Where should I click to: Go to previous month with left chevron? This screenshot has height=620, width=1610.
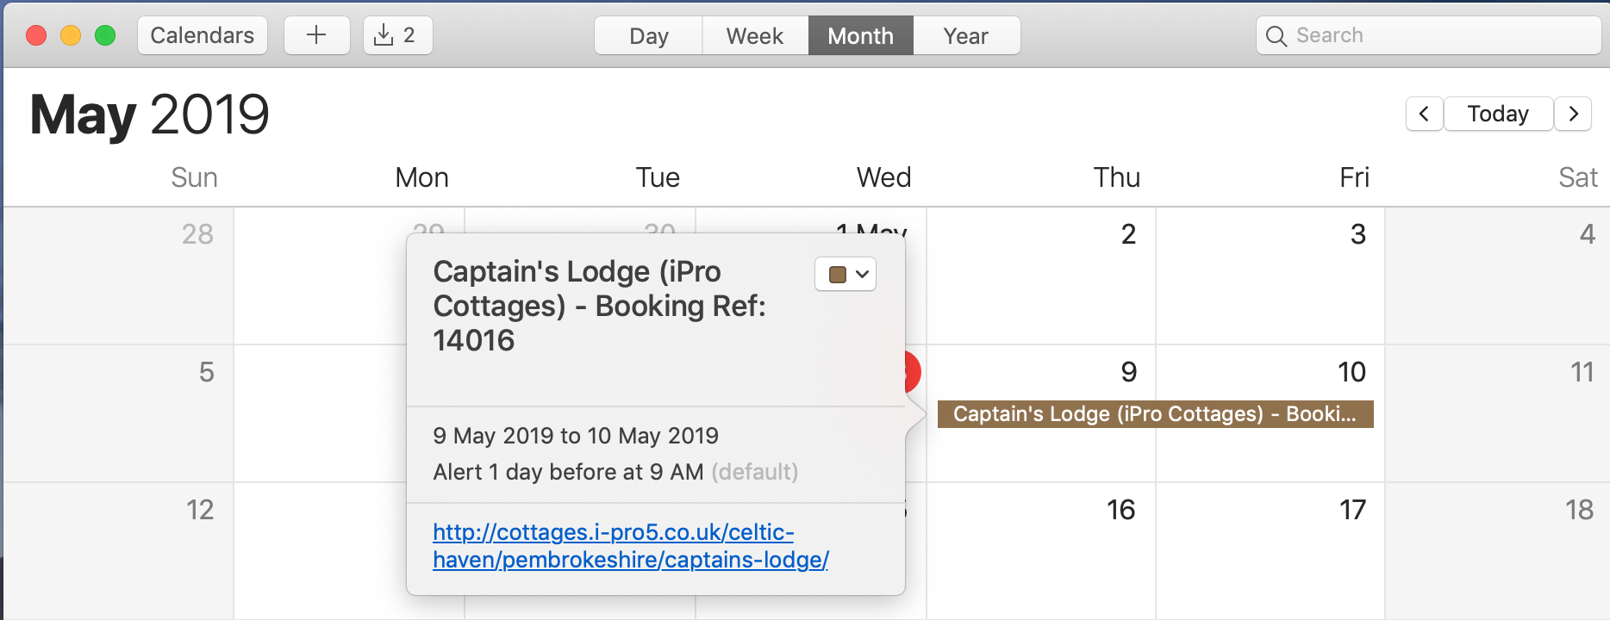click(1424, 114)
